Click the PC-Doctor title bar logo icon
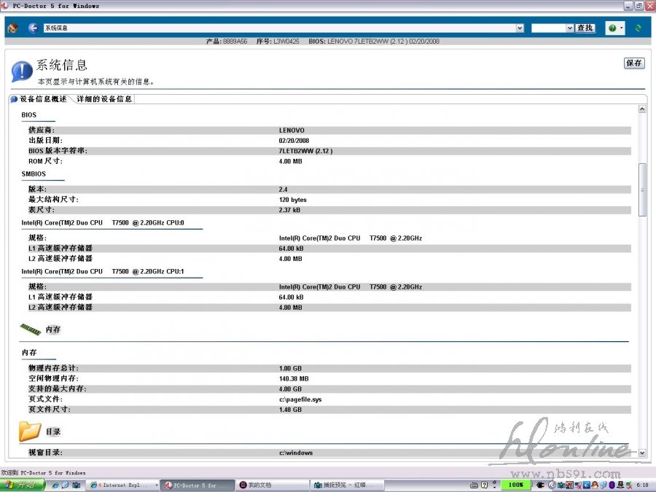 click(x=4, y=5)
